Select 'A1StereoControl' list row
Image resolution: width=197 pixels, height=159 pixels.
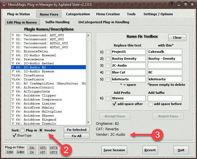(x=49, y=88)
